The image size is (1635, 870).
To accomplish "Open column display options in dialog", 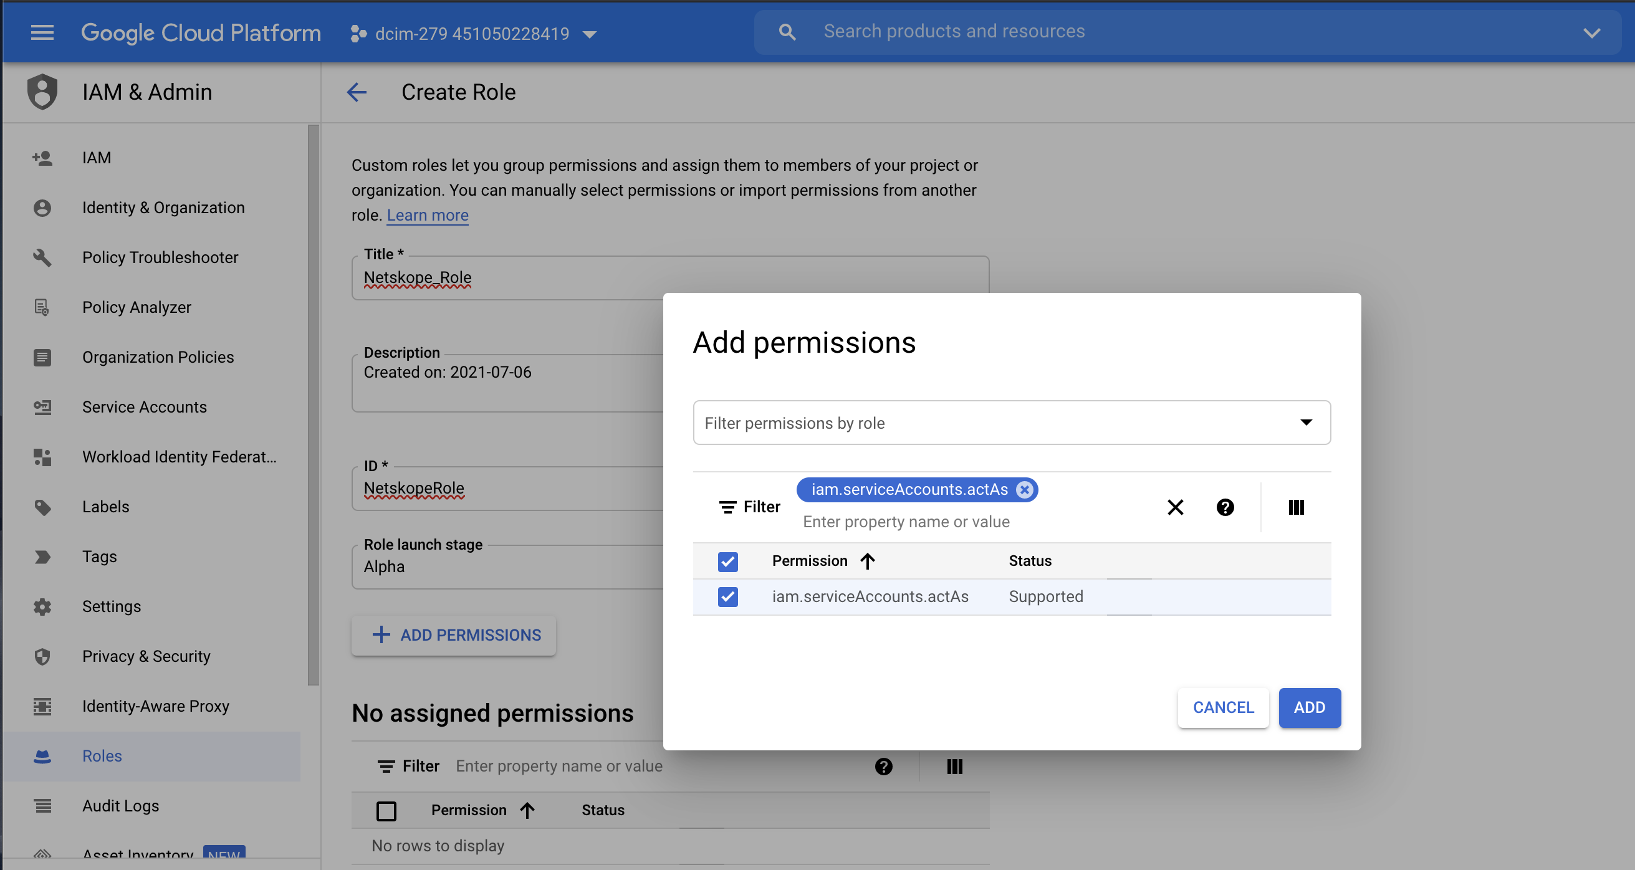I will click(x=1296, y=507).
